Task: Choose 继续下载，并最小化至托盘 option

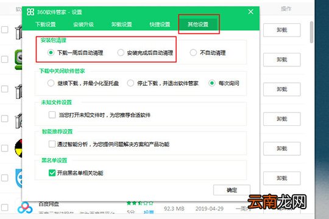Action: 51,83
